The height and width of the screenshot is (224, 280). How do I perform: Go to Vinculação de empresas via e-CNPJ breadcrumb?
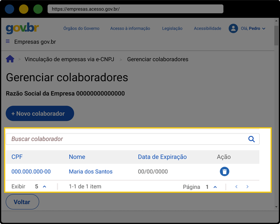coord(69,59)
